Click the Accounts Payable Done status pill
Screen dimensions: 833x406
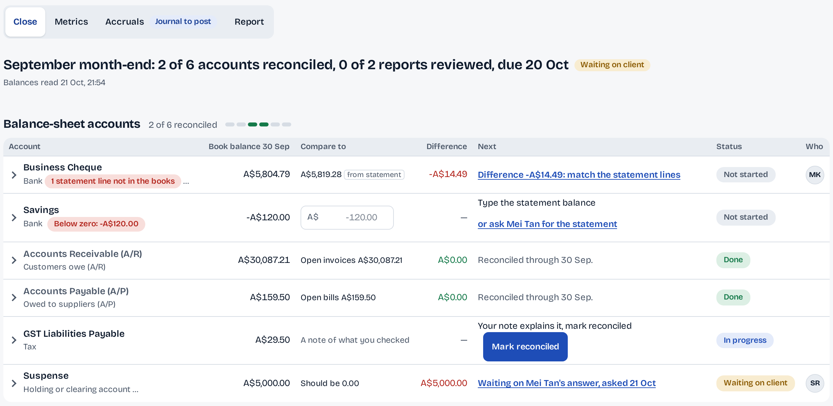click(x=733, y=297)
